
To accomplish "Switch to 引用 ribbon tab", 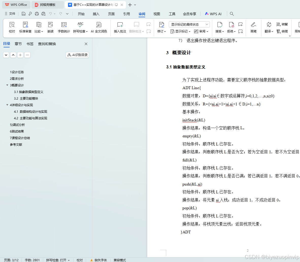I will point(126,14).
